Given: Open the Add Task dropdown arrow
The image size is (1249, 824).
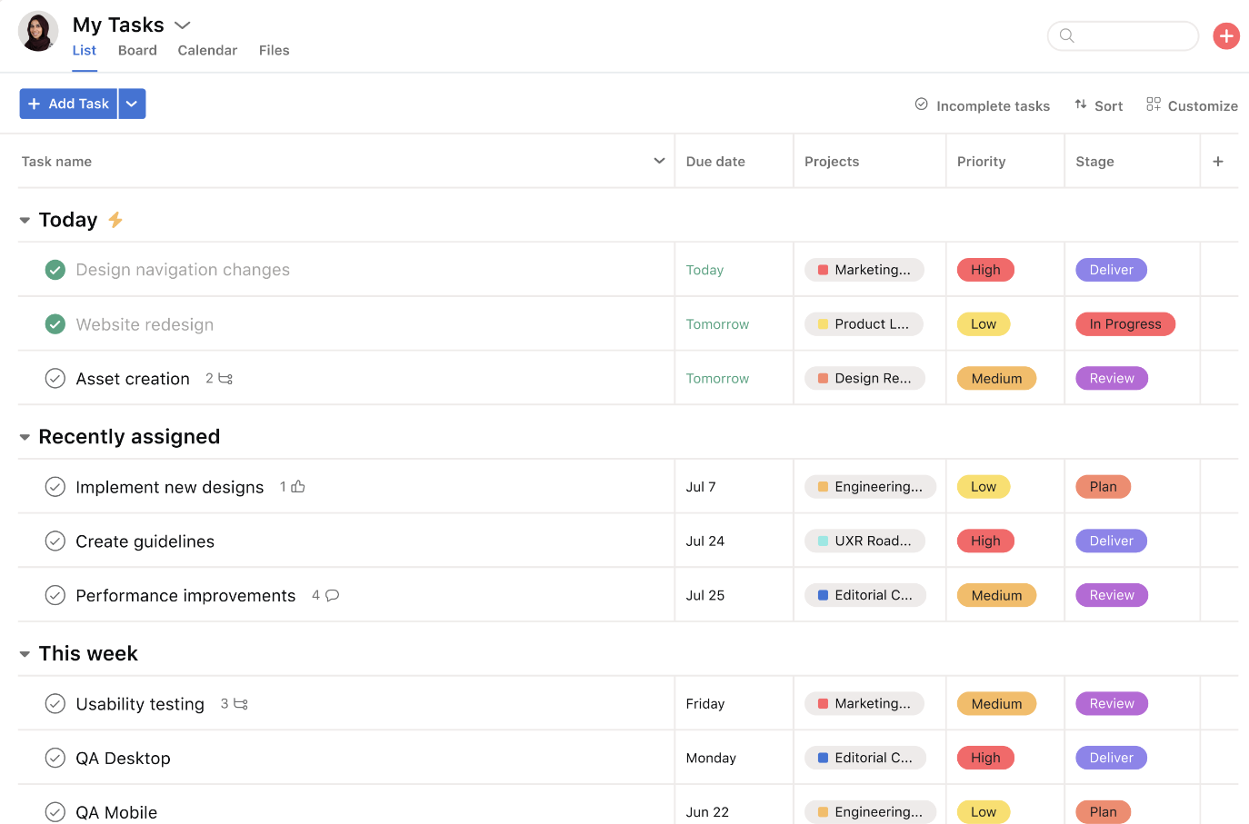Looking at the screenshot, I should point(132,104).
